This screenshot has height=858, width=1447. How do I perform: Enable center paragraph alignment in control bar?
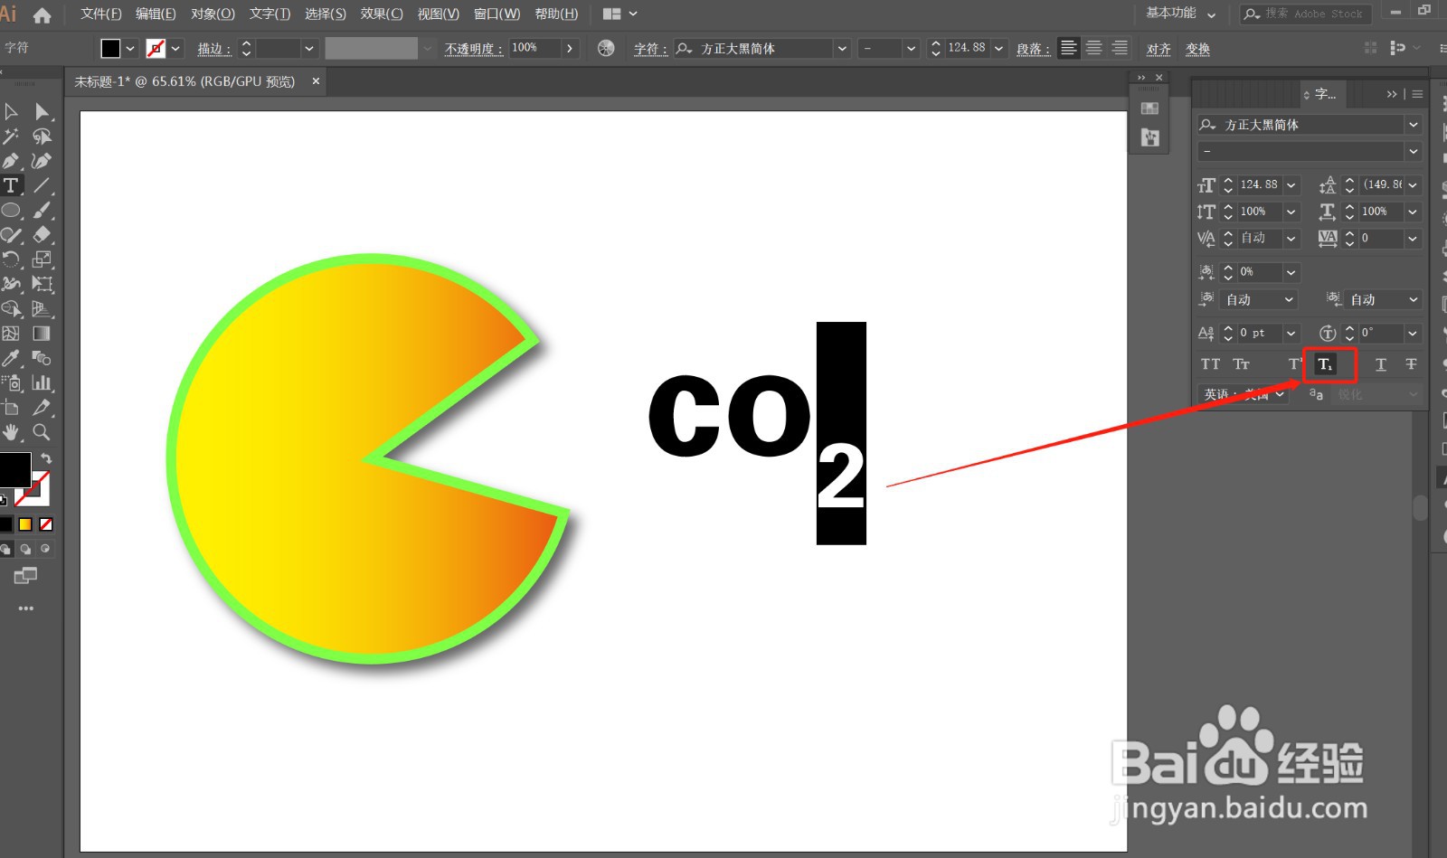[x=1094, y=48]
